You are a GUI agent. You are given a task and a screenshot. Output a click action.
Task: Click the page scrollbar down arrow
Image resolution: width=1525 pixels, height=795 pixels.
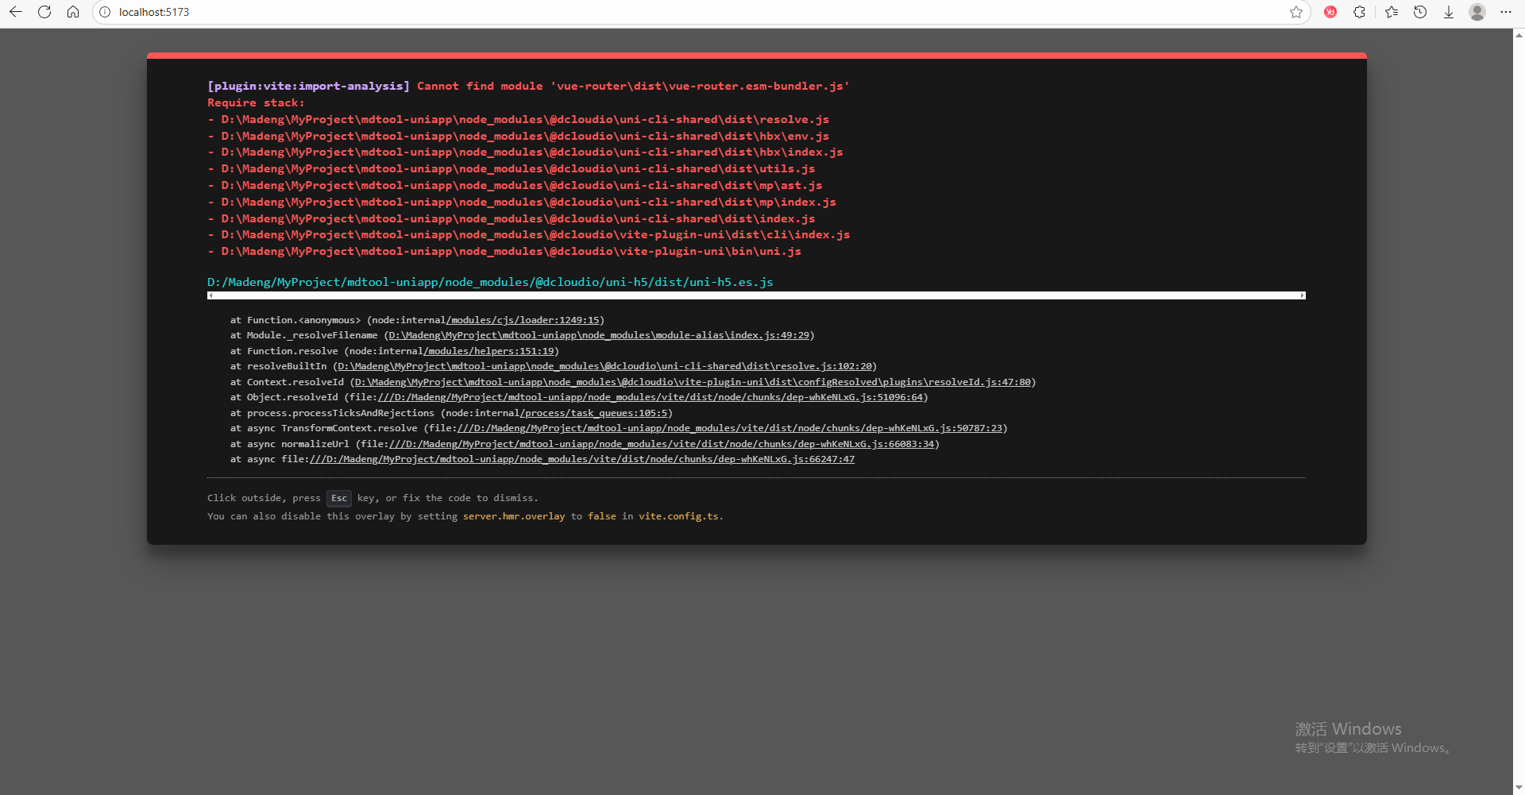pos(1519,788)
